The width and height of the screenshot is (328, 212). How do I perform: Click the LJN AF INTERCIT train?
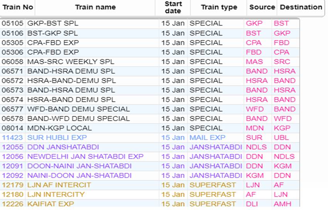pos(59,185)
